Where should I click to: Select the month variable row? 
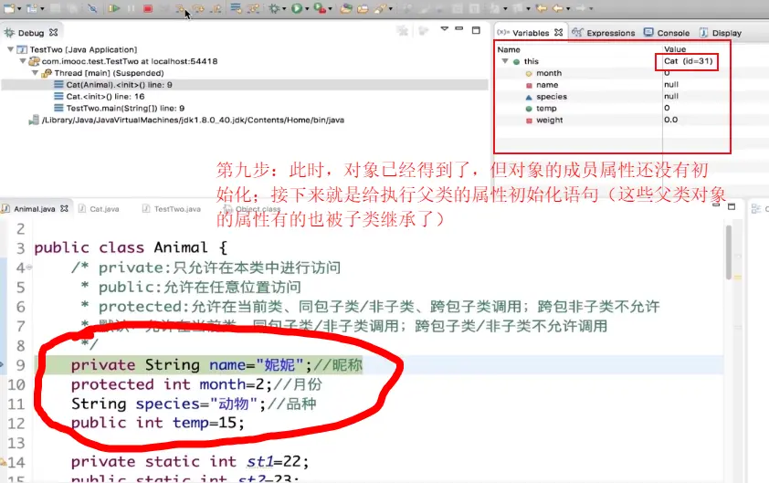(549, 73)
